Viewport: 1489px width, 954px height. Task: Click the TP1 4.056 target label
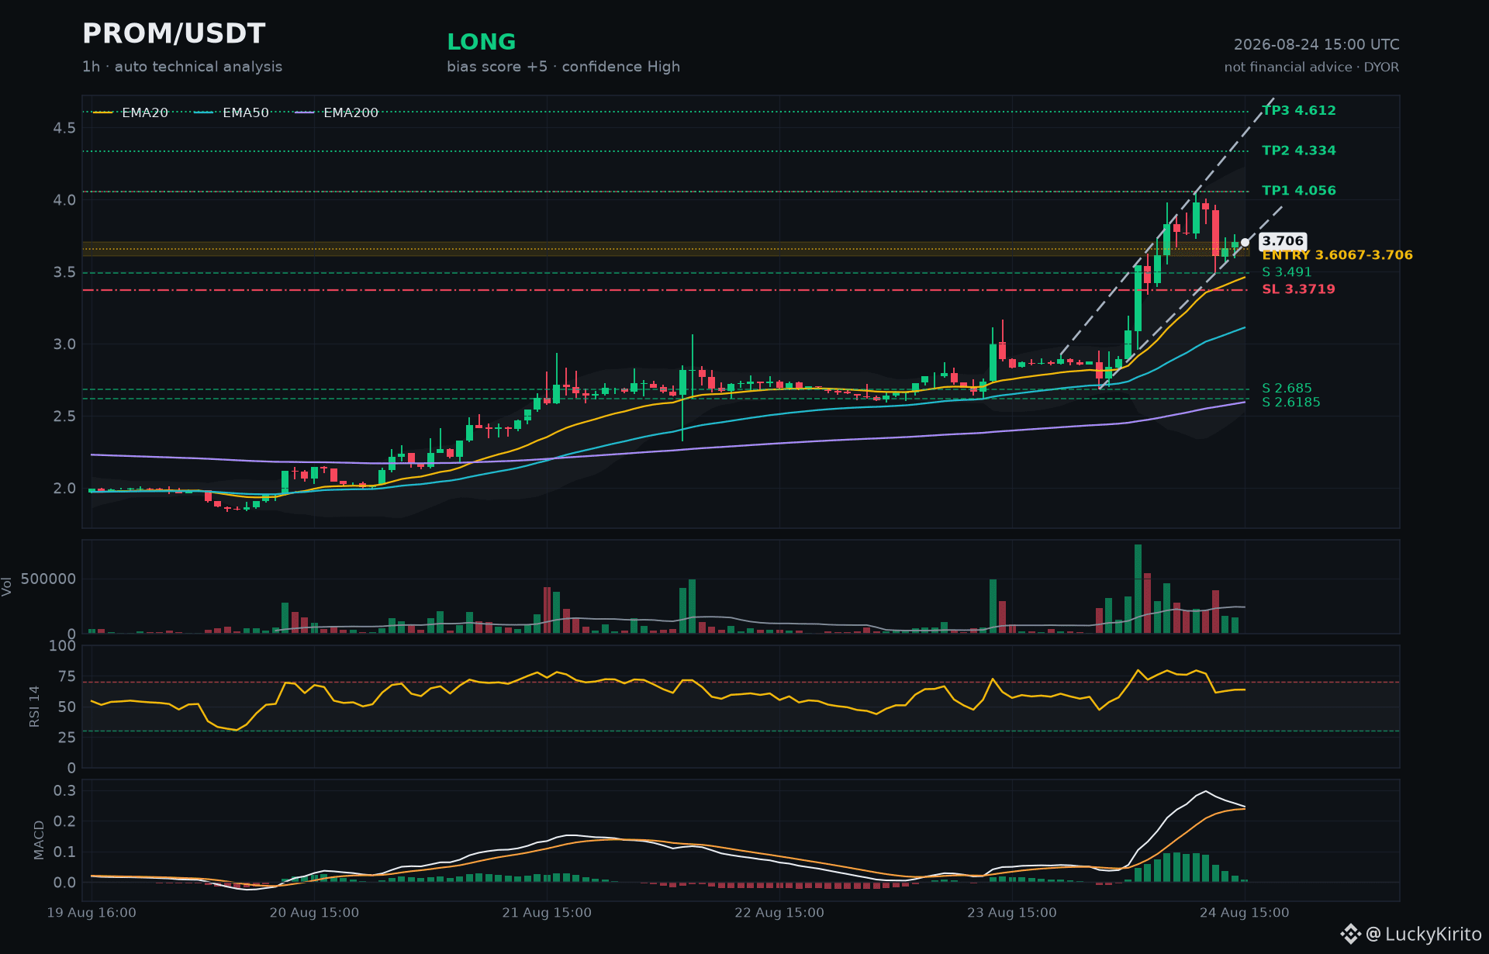click(x=1299, y=191)
